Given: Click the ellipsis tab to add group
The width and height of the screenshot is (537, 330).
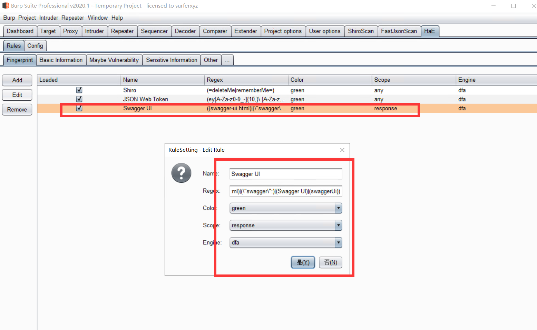Looking at the screenshot, I should coord(227,60).
